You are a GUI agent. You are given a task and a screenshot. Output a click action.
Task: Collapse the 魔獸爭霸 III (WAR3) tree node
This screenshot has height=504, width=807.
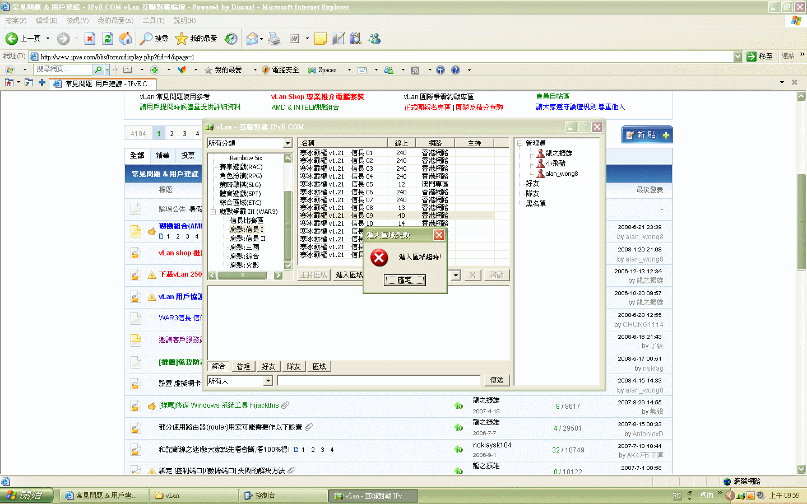point(214,212)
